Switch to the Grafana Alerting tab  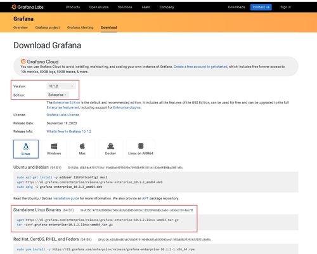[x=81, y=27]
